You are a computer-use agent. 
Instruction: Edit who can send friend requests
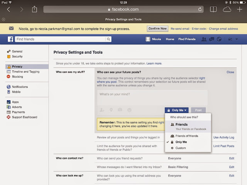(232, 158)
